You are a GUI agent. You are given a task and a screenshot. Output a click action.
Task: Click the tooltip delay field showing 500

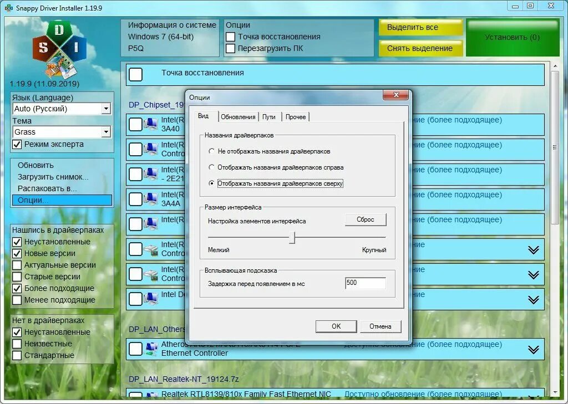(365, 283)
